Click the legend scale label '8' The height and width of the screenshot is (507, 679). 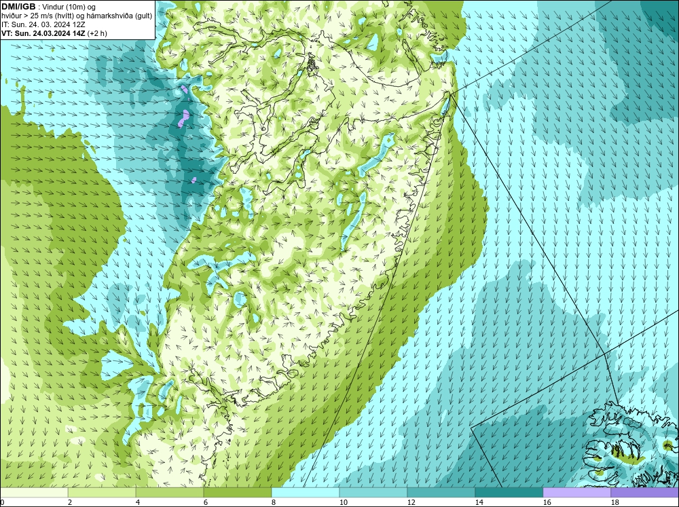274,502
